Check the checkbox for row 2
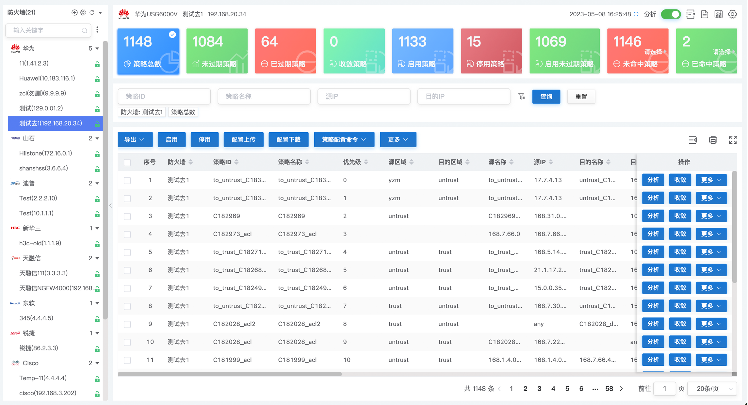This screenshot has width=748, height=405. pos(127,198)
